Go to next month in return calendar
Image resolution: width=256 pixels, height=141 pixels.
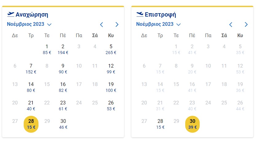(x=246, y=25)
